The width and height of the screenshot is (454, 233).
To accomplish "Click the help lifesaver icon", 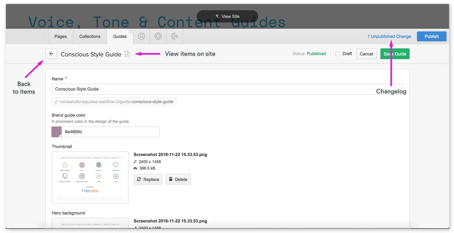I will (x=158, y=36).
